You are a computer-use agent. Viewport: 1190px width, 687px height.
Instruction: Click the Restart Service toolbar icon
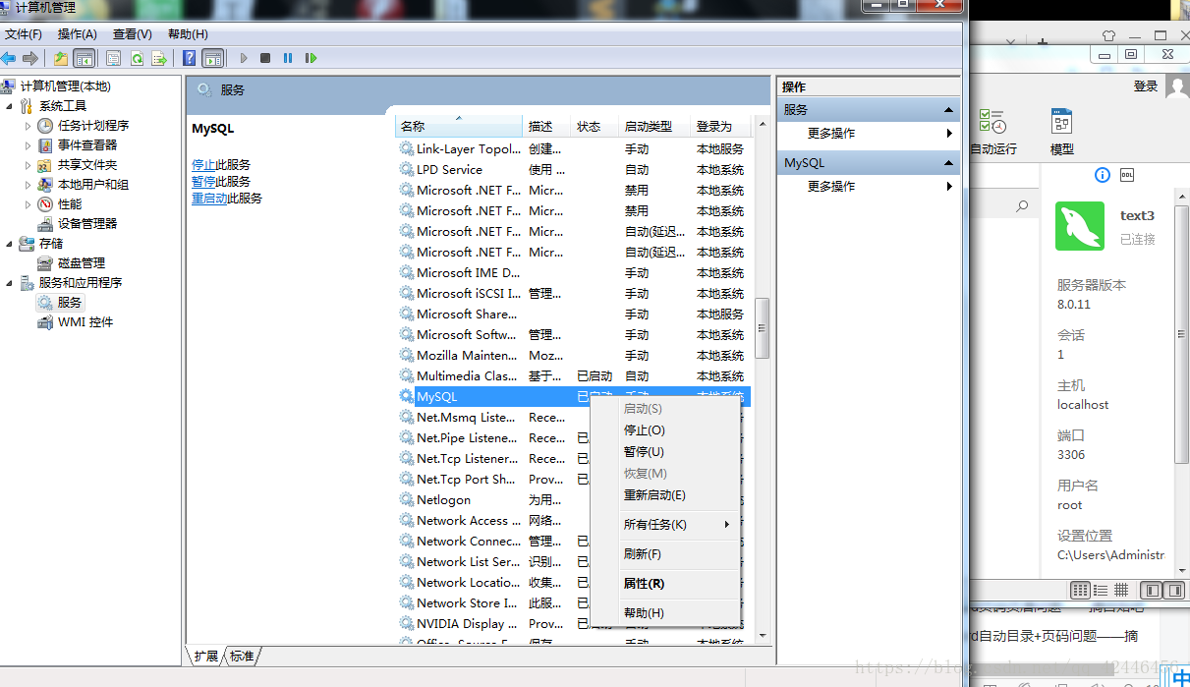point(311,58)
